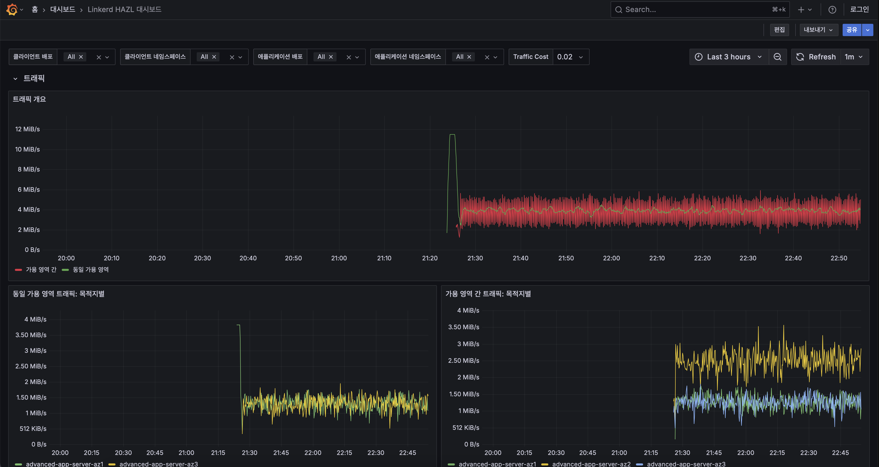
Task: Go to 대시보드 breadcrumb
Action: point(62,9)
